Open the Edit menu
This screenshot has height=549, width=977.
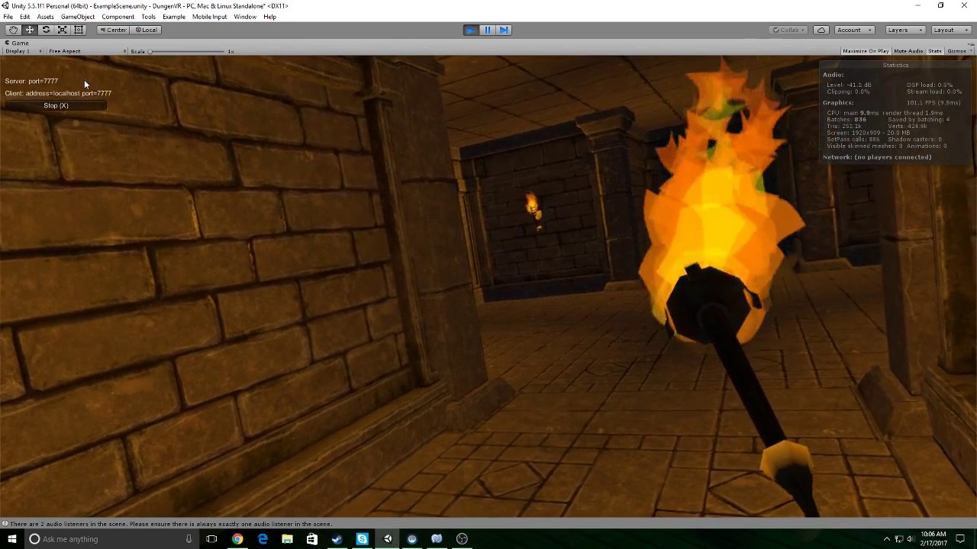click(x=25, y=17)
